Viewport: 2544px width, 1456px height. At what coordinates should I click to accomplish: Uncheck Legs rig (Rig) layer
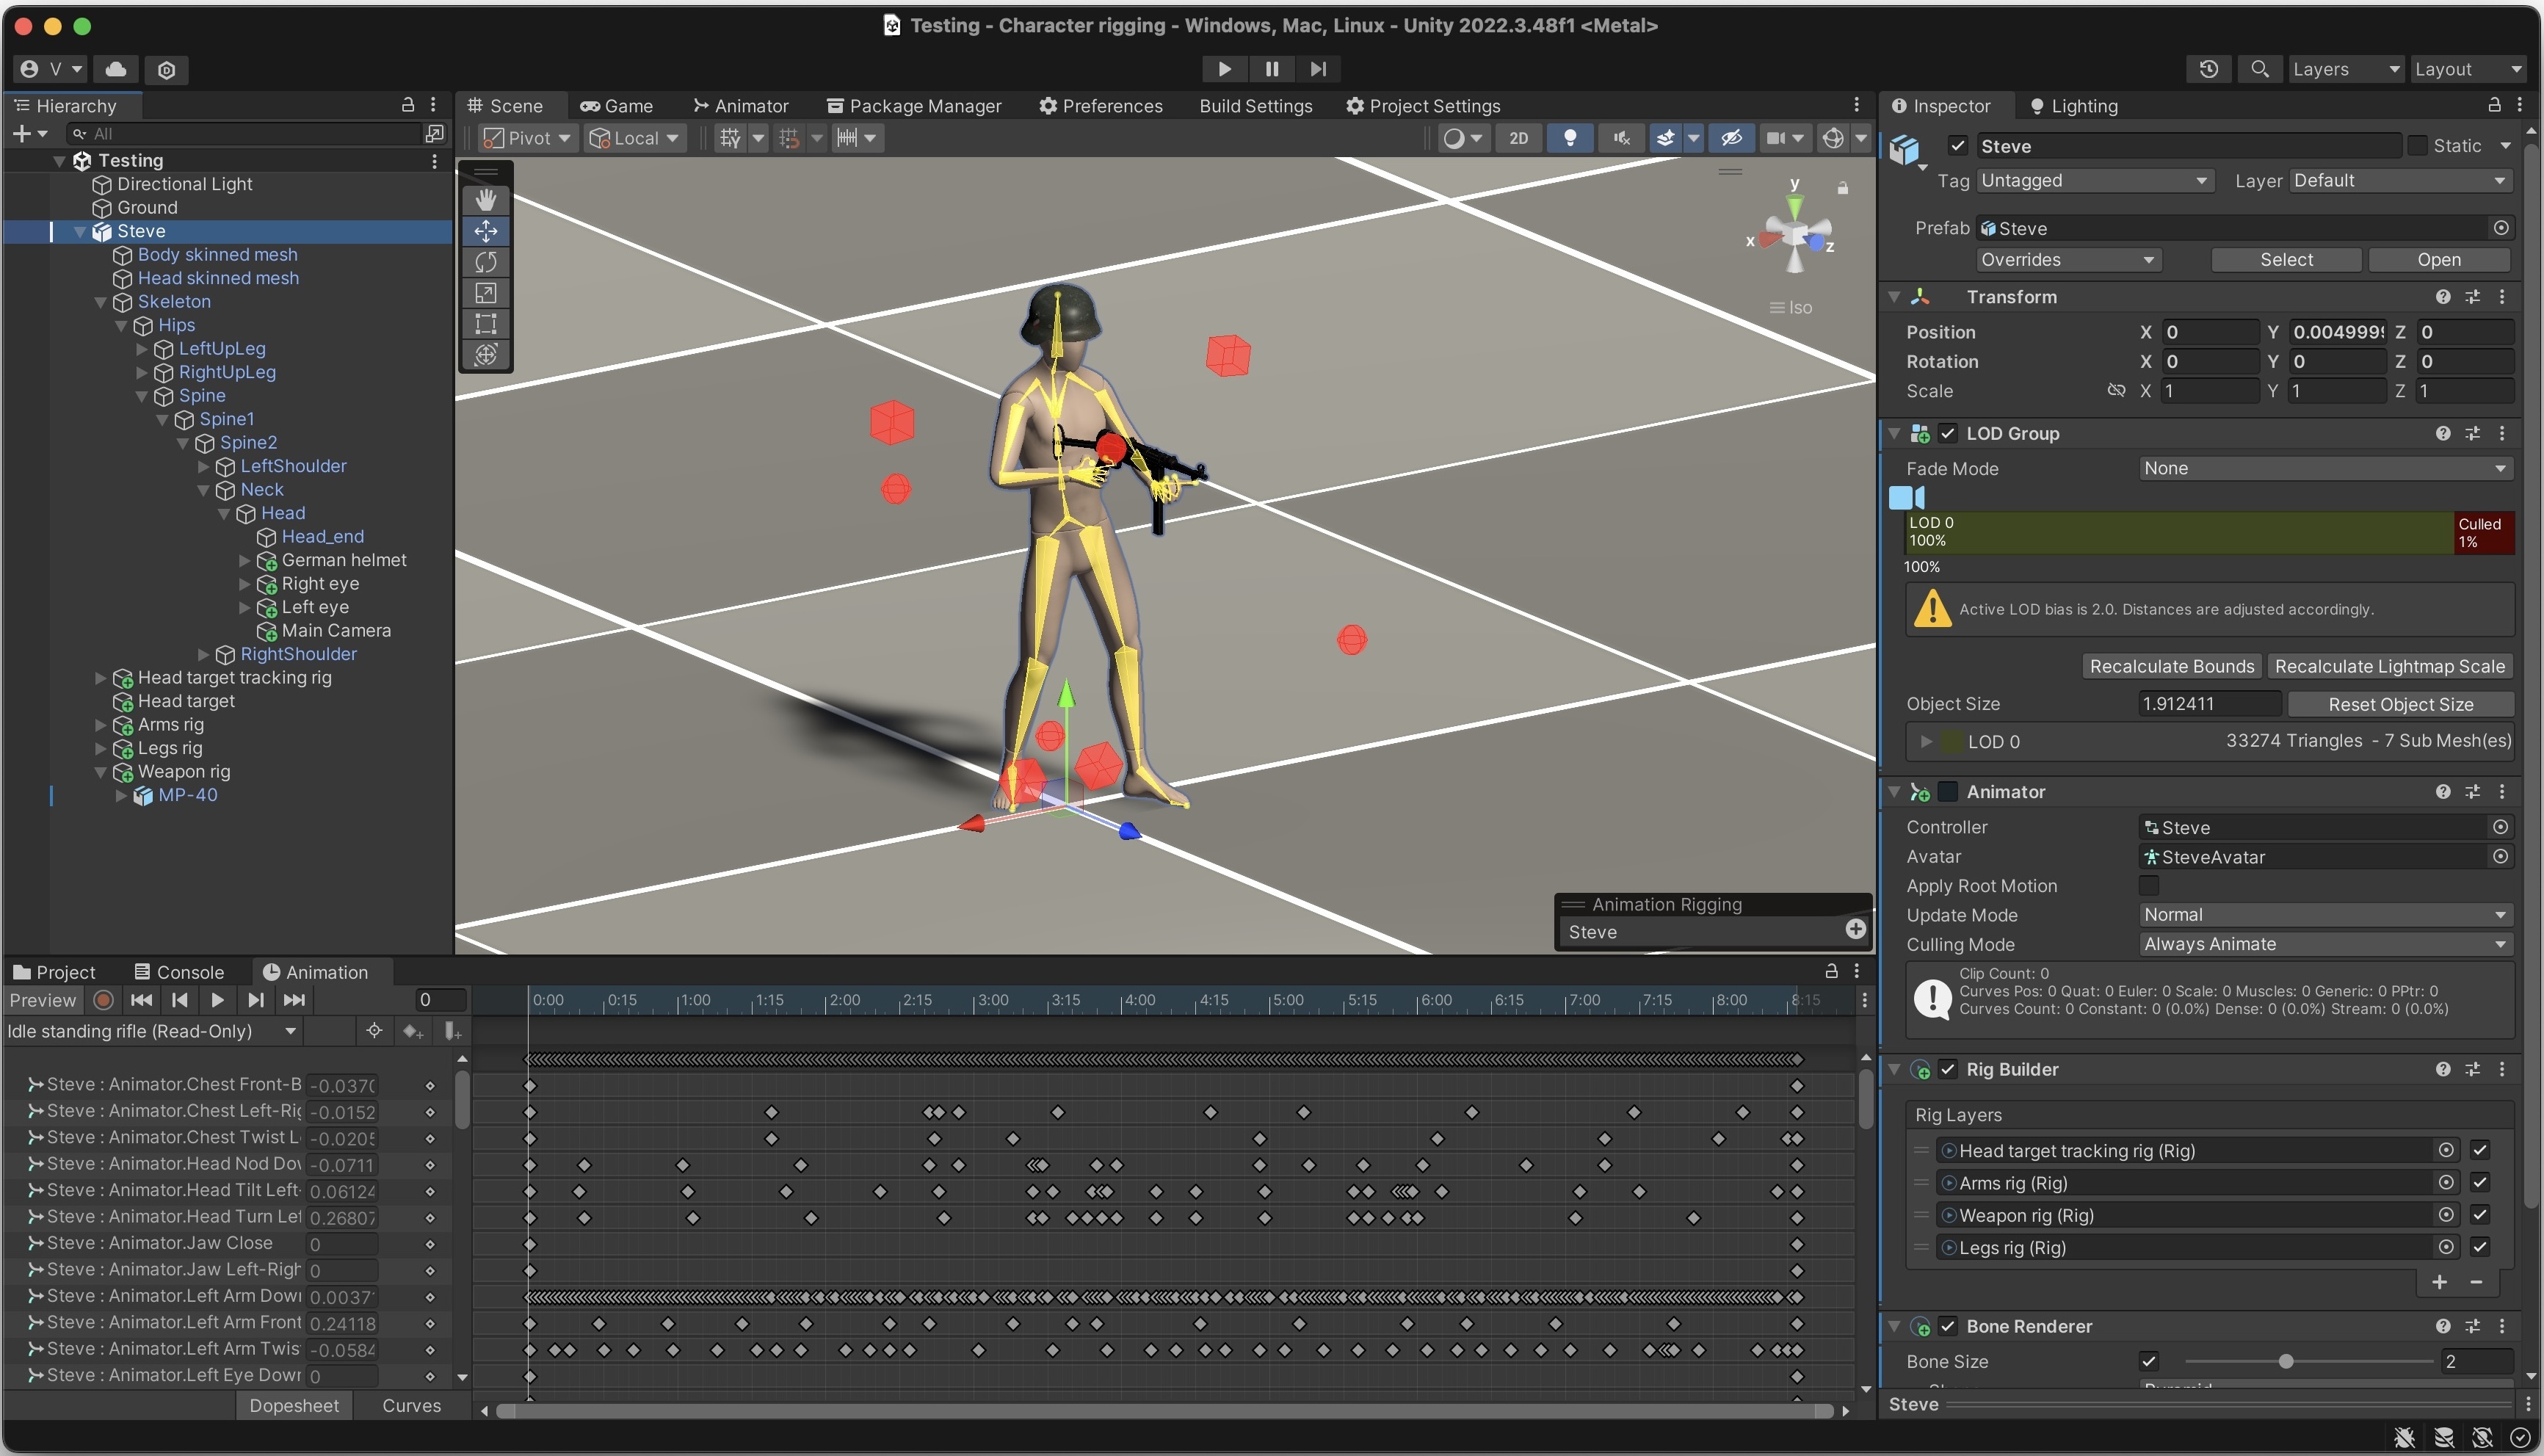tap(2479, 1247)
